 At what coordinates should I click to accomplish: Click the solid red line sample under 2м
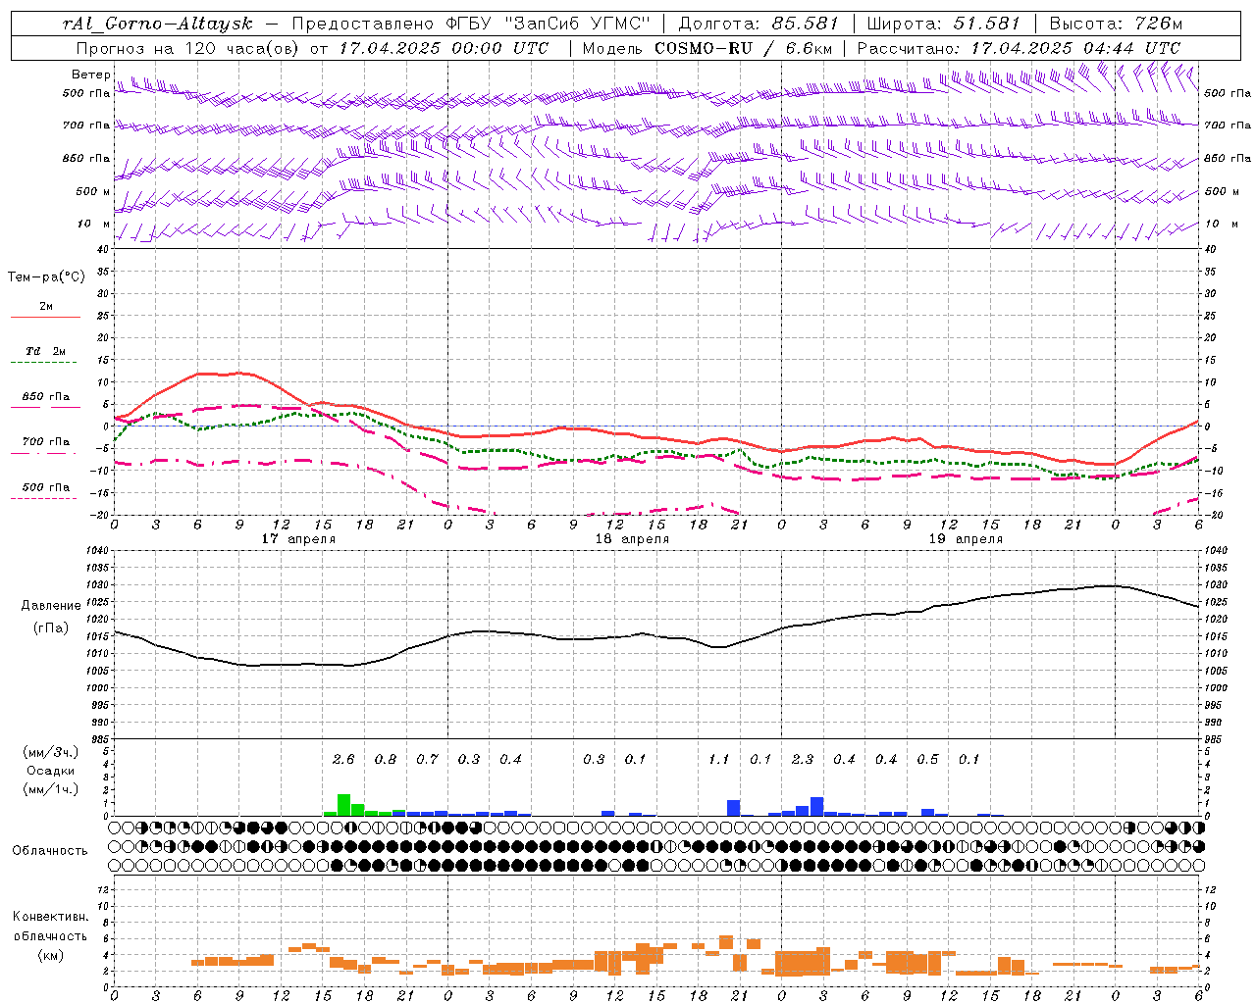coord(46,317)
